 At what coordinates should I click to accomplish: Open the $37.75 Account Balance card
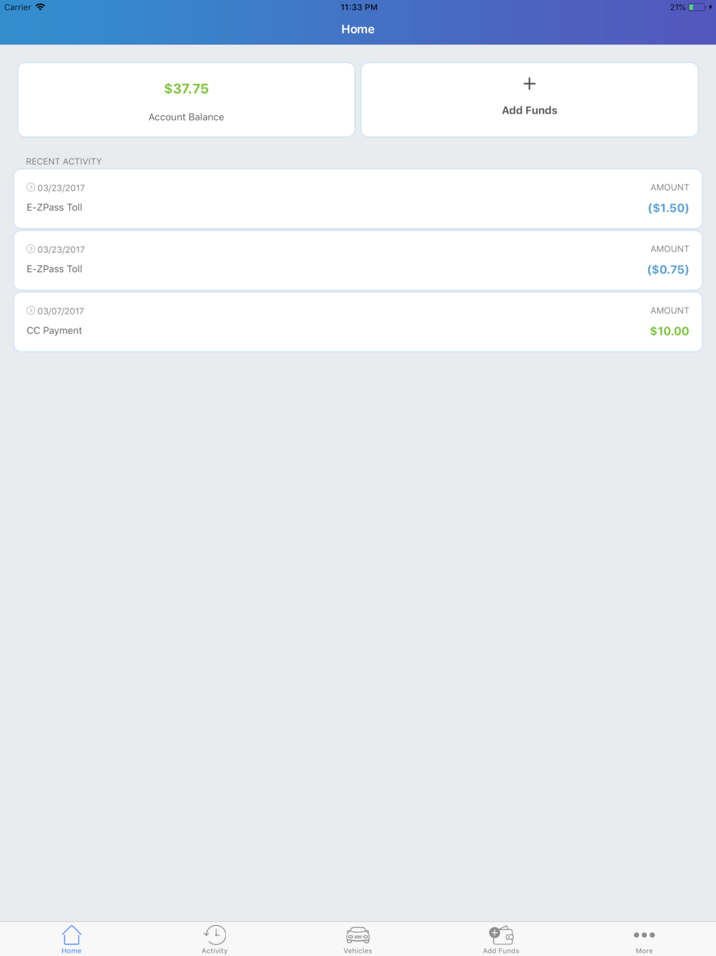point(186,100)
